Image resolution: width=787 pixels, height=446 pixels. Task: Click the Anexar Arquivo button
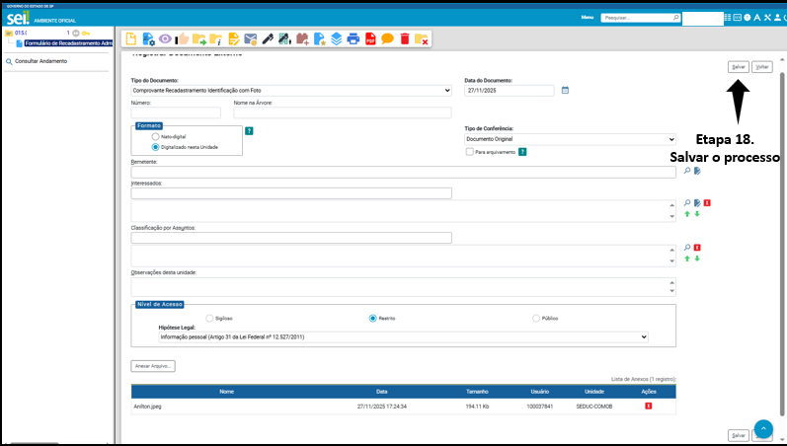(x=153, y=366)
